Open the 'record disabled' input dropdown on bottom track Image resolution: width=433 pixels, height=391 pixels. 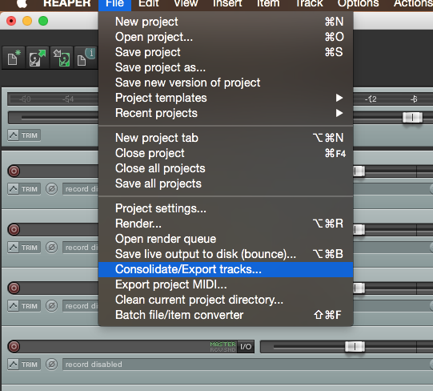(x=247, y=365)
